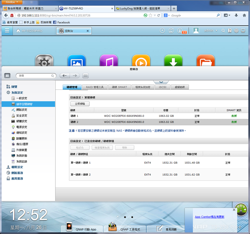Select the 單一硬碟：硬碟 1 volume row
Screen dimensions: 250x234
(159, 163)
